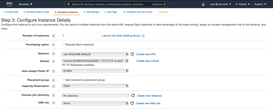
Task: Click info icon next to Capacity Reservation
Action: [54, 86]
